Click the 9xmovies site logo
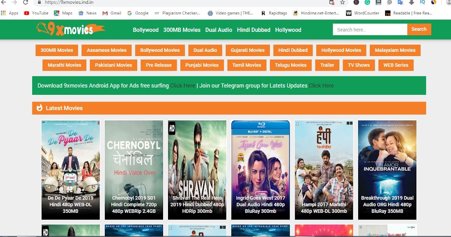Image resolution: width=451 pixels, height=237 pixels. 70,29
